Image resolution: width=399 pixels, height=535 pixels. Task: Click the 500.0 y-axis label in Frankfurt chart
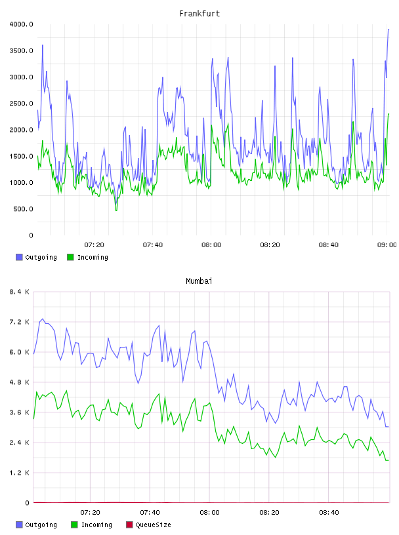click(x=23, y=209)
